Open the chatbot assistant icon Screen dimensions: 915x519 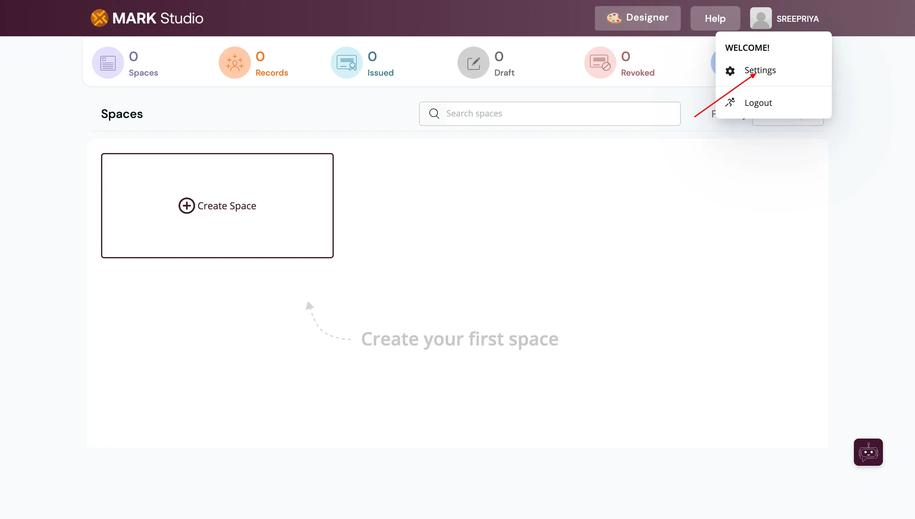(x=868, y=452)
